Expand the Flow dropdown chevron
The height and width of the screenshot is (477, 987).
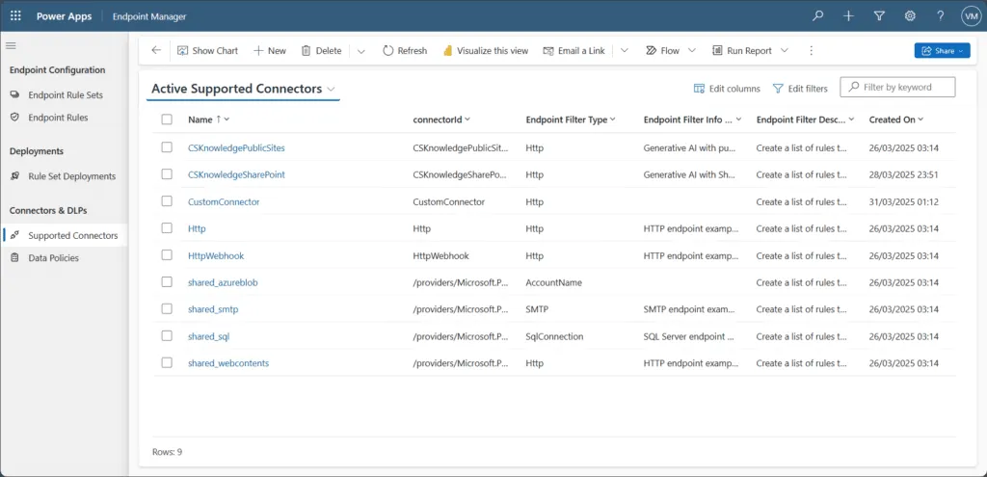tap(692, 51)
